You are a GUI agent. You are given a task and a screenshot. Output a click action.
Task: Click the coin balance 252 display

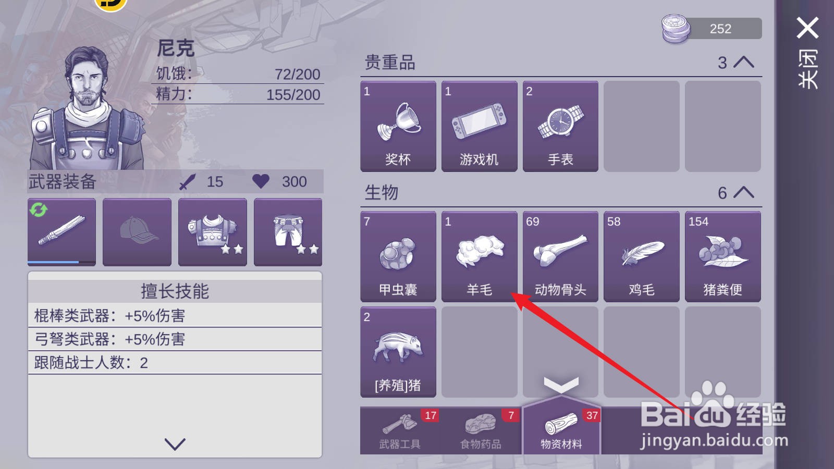click(712, 29)
